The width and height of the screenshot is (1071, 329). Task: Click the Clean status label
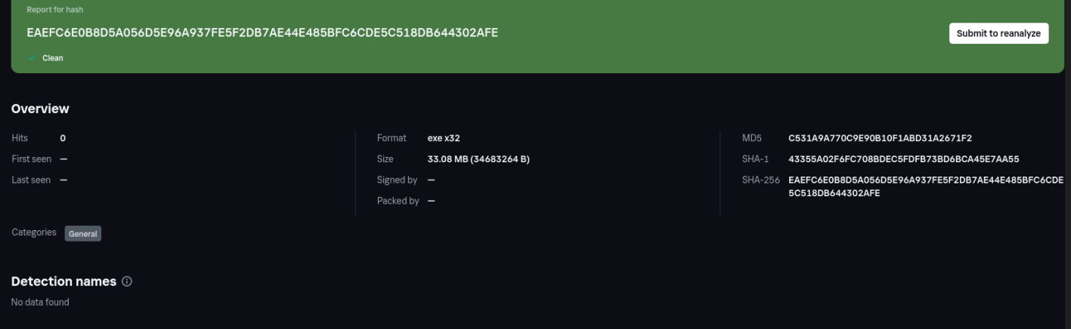click(x=53, y=58)
